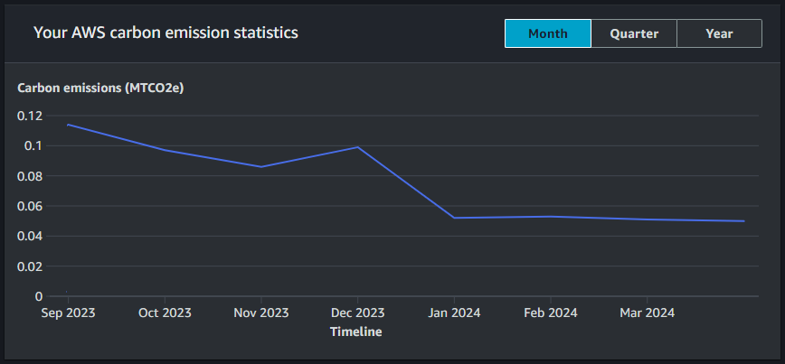
Task: Click the Jan 2024 data point on the line
Action: tap(454, 218)
